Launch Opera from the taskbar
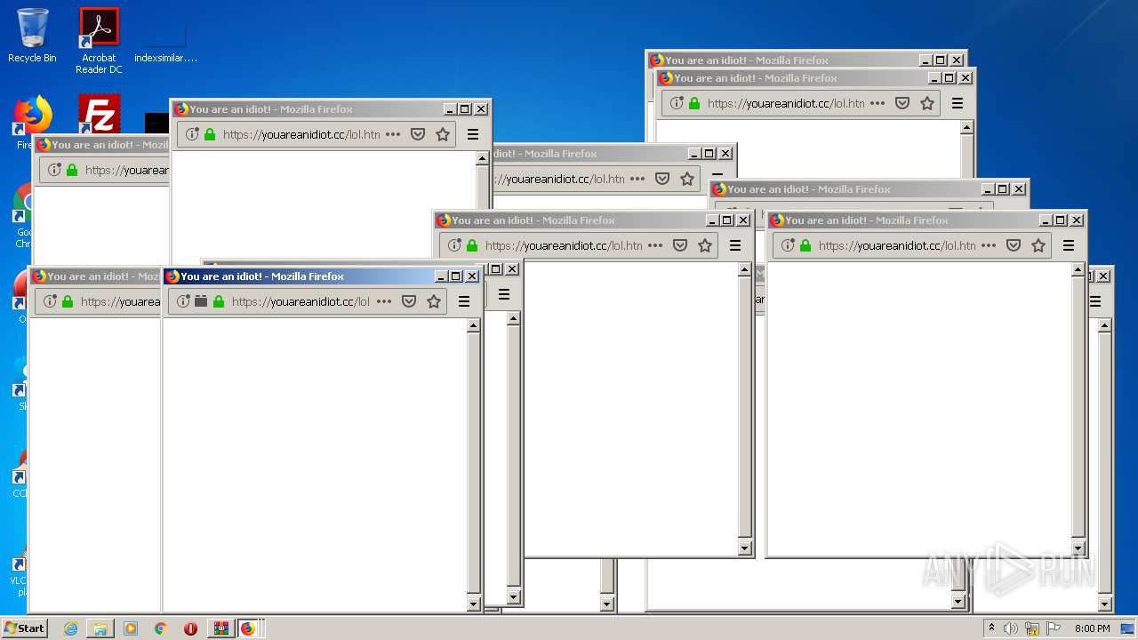The height and width of the screenshot is (640, 1138). click(190, 628)
